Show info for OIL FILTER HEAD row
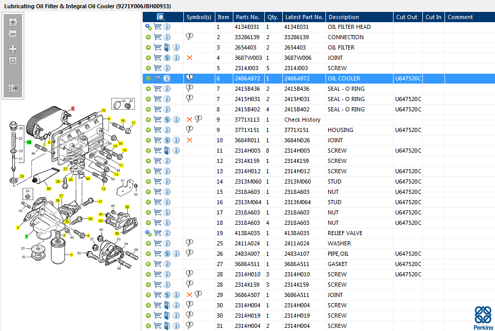This screenshot has height=331, width=495. click(167, 27)
